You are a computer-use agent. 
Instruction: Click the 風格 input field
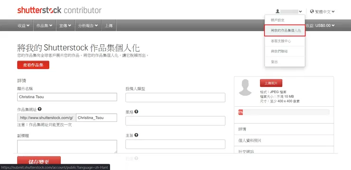[175, 121]
